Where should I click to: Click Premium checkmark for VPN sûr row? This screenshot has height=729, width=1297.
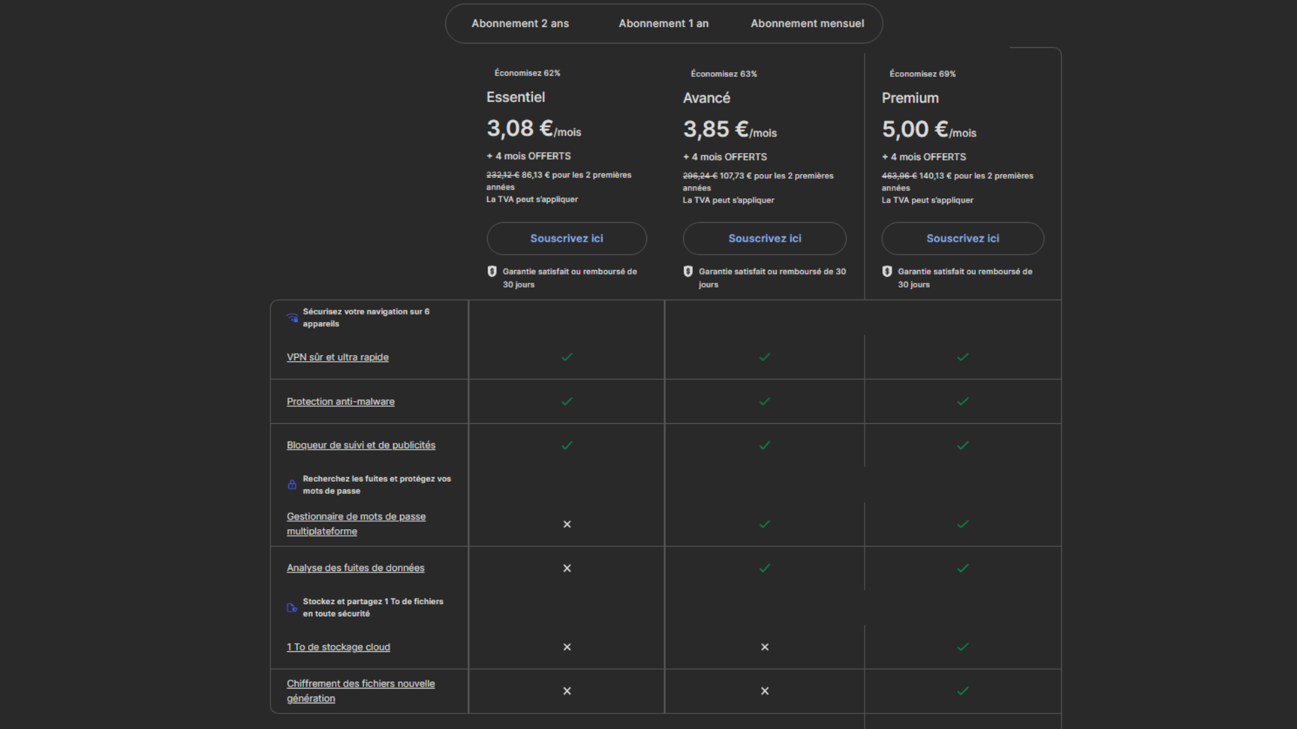coord(963,357)
